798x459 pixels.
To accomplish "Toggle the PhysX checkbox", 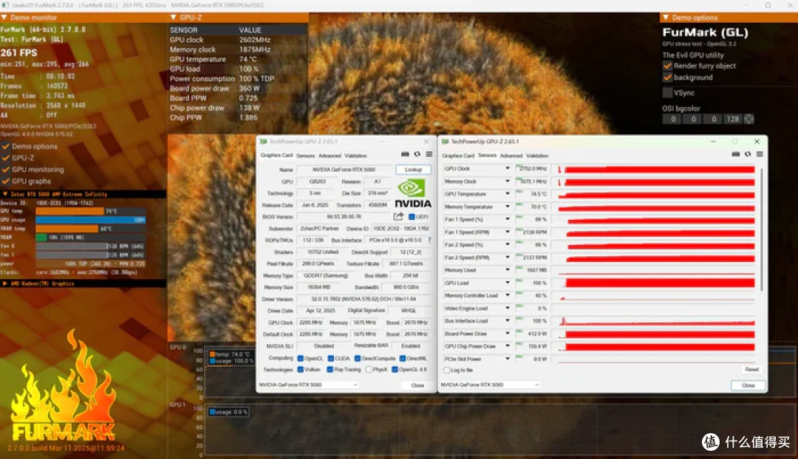I will coord(369,370).
